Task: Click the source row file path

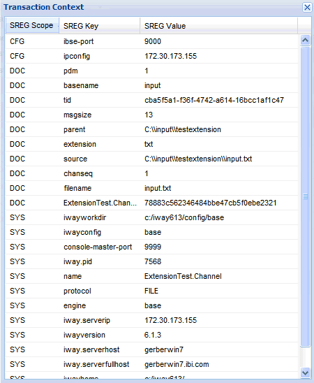Action: [198, 159]
